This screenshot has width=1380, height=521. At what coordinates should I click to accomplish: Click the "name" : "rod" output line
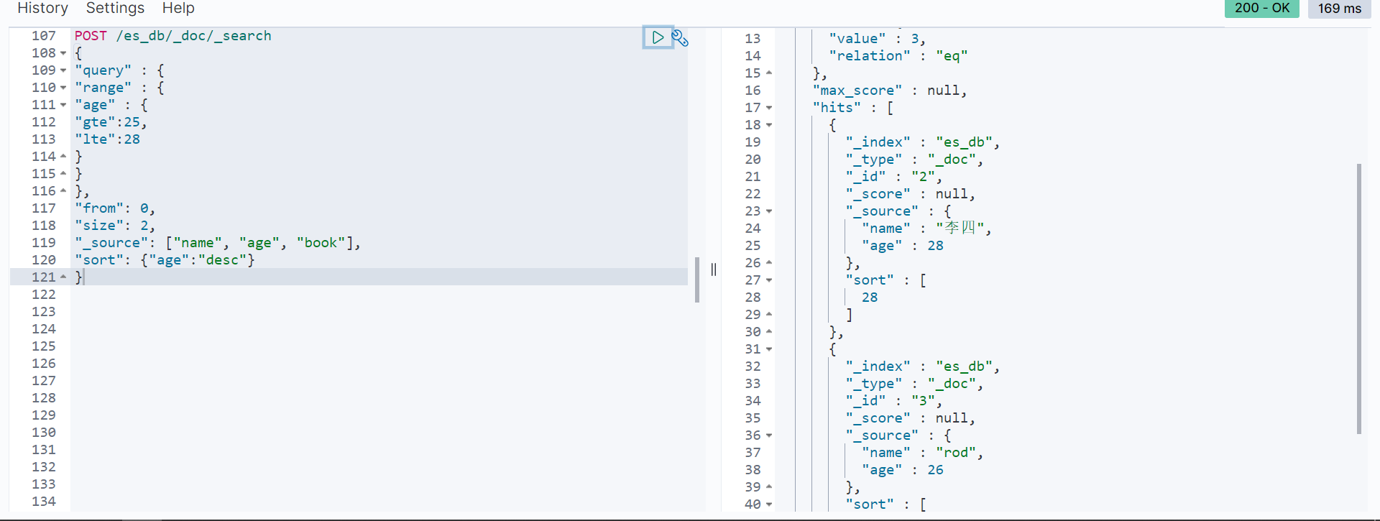click(922, 453)
